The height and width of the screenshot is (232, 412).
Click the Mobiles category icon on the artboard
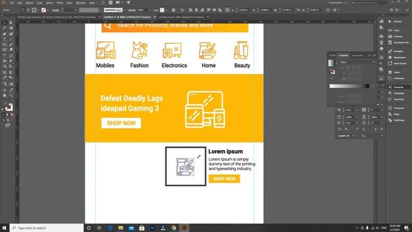(x=106, y=50)
